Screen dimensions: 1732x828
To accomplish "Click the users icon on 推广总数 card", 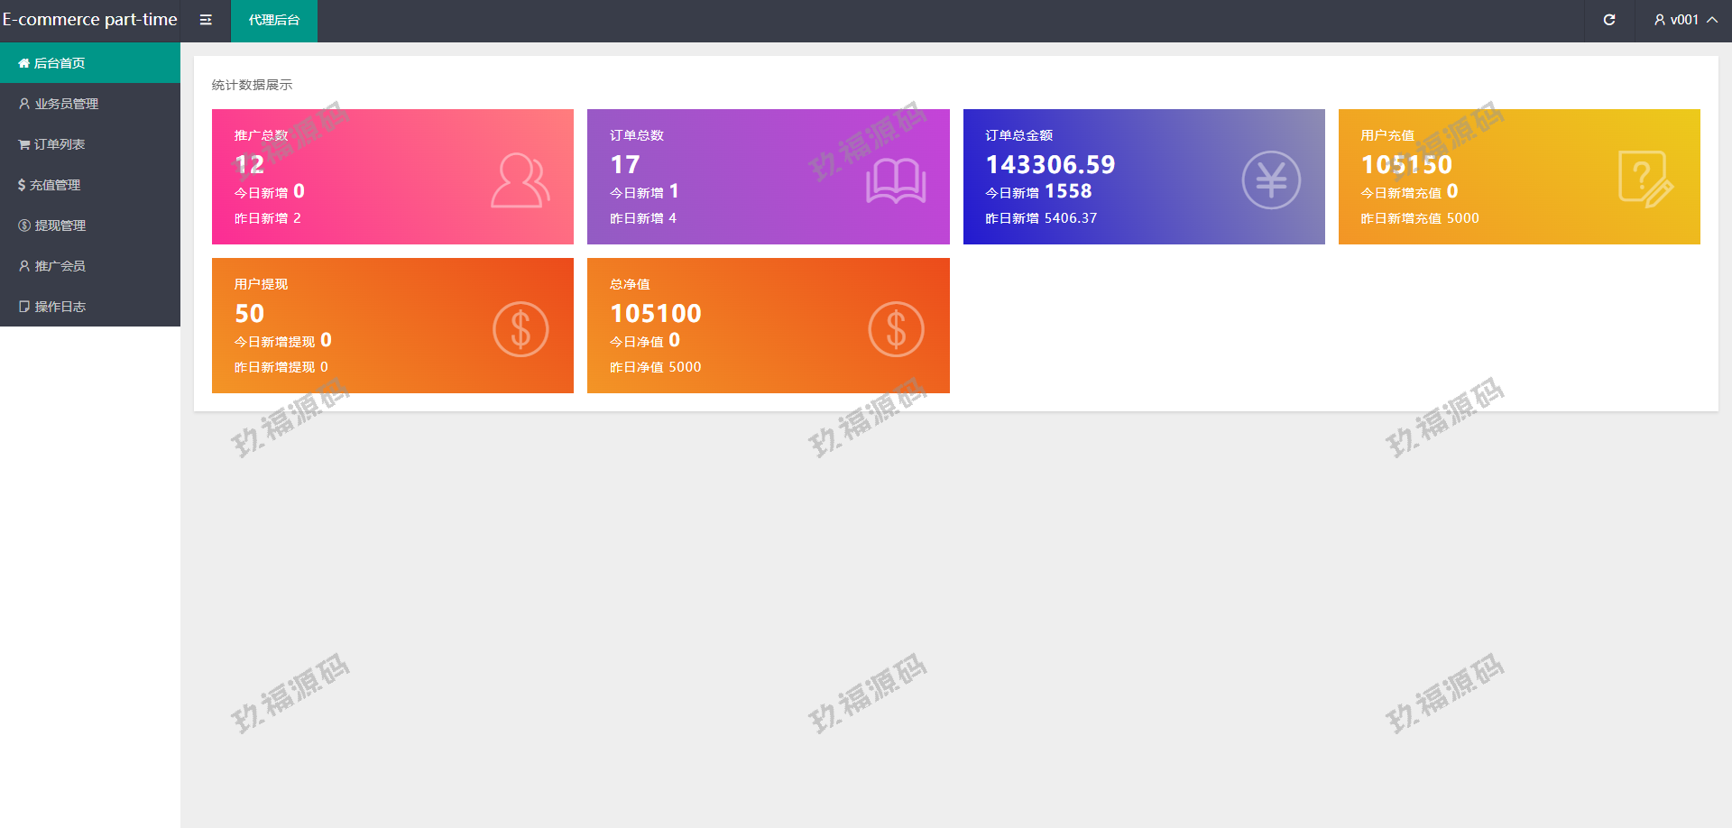I will pyautogui.click(x=520, y=180).
